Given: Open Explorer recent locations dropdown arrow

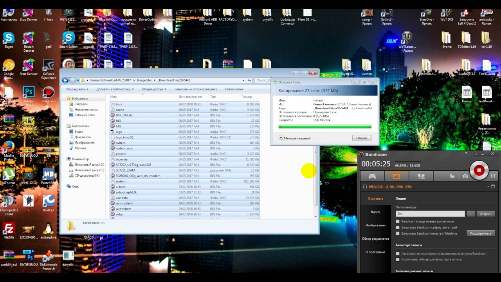Looking at the screenshot, I should [x=78, y=80].
